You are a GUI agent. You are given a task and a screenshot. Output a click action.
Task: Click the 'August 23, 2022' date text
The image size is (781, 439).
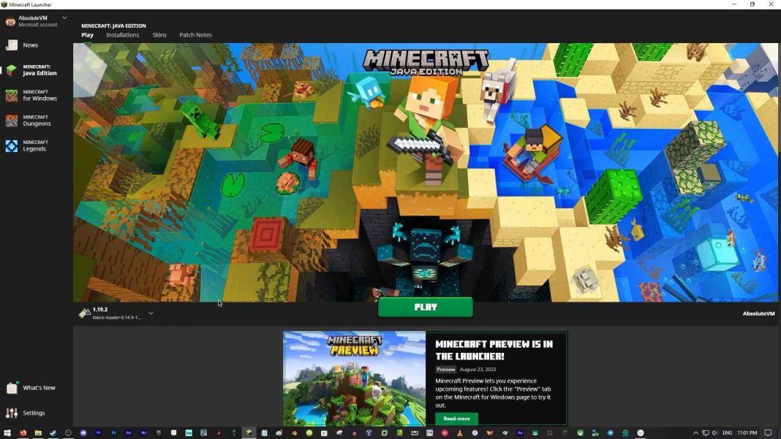pos(478,370)
